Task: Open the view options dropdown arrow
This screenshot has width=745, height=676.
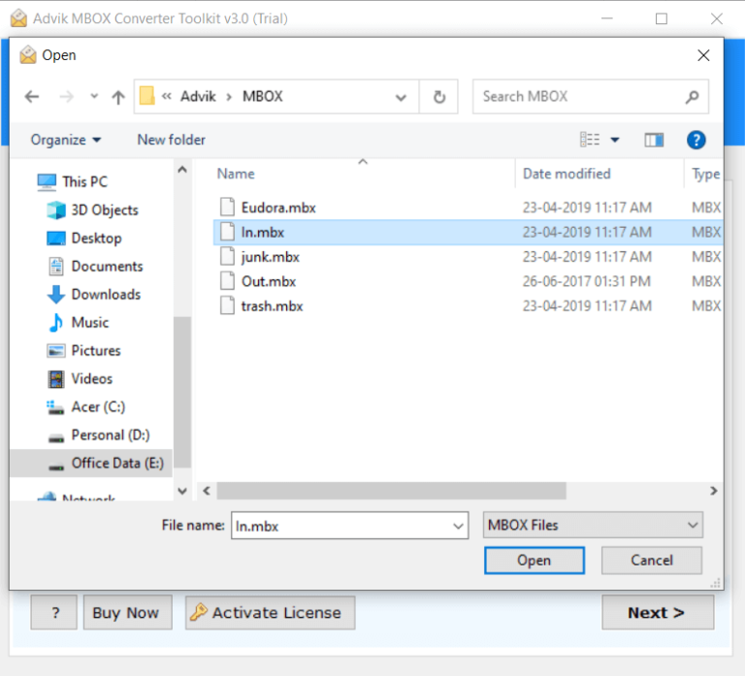Action: click(x=615, y=140)
